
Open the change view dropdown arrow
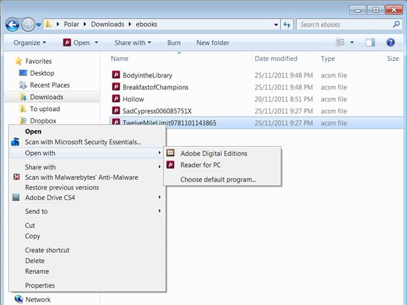351,43
